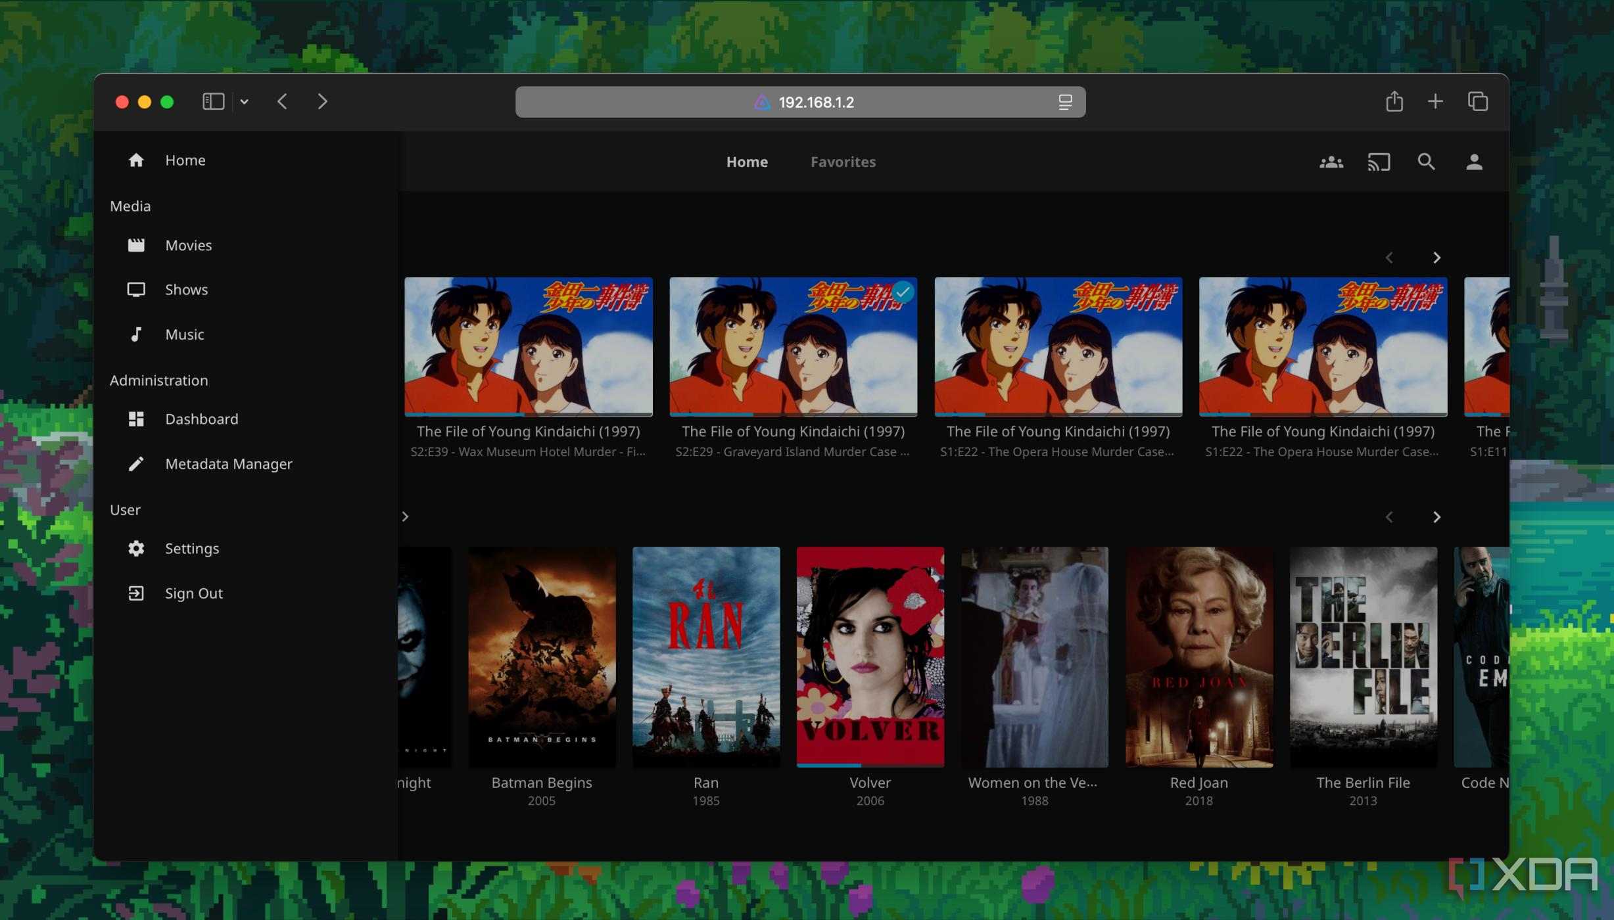Image resolution: width=1614 pixels, height=920 pixels.
Task: Open the SyncPlay groups icon
Action: coord(1331,162)
